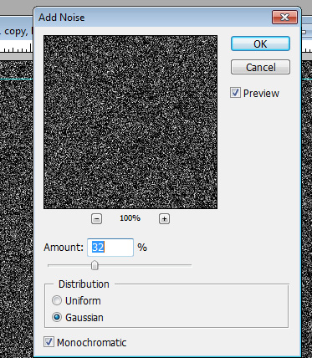Toggle the Monochromatic checkbox
This screenshot has width=312, height=358.
tap(49, 342)
